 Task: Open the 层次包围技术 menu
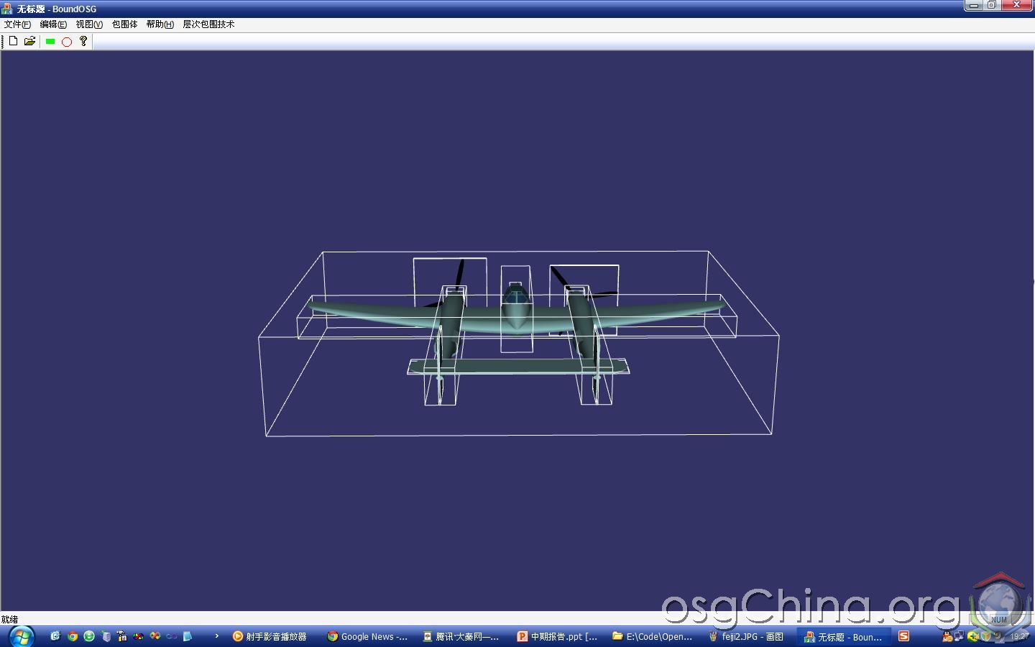pyautogui.click(x=208, y=24)
